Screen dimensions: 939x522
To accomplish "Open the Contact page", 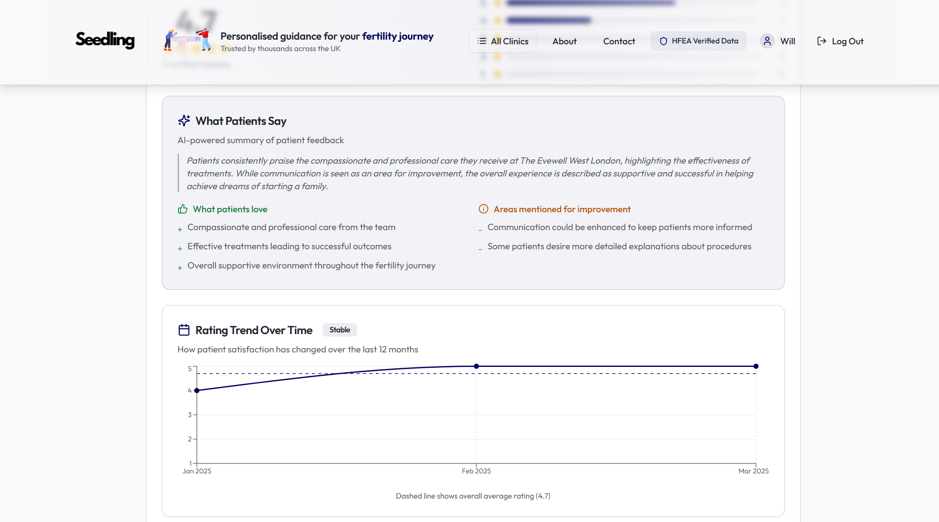I will [x=619, y=41].
